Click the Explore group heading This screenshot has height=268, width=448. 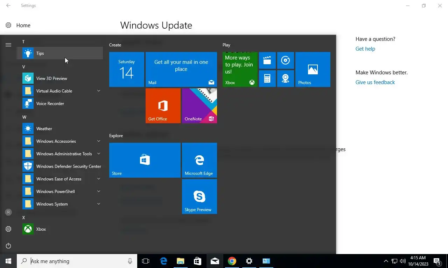(x=116, y=136)
